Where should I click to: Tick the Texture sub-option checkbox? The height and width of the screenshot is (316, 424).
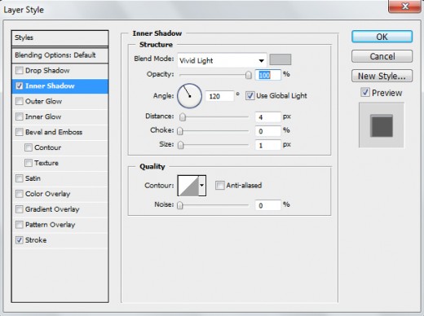pyautogui.click(x=29, y=163)
